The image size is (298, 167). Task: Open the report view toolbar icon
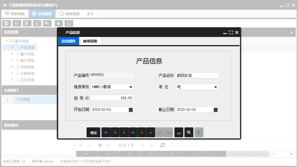(x=17, y=23)
